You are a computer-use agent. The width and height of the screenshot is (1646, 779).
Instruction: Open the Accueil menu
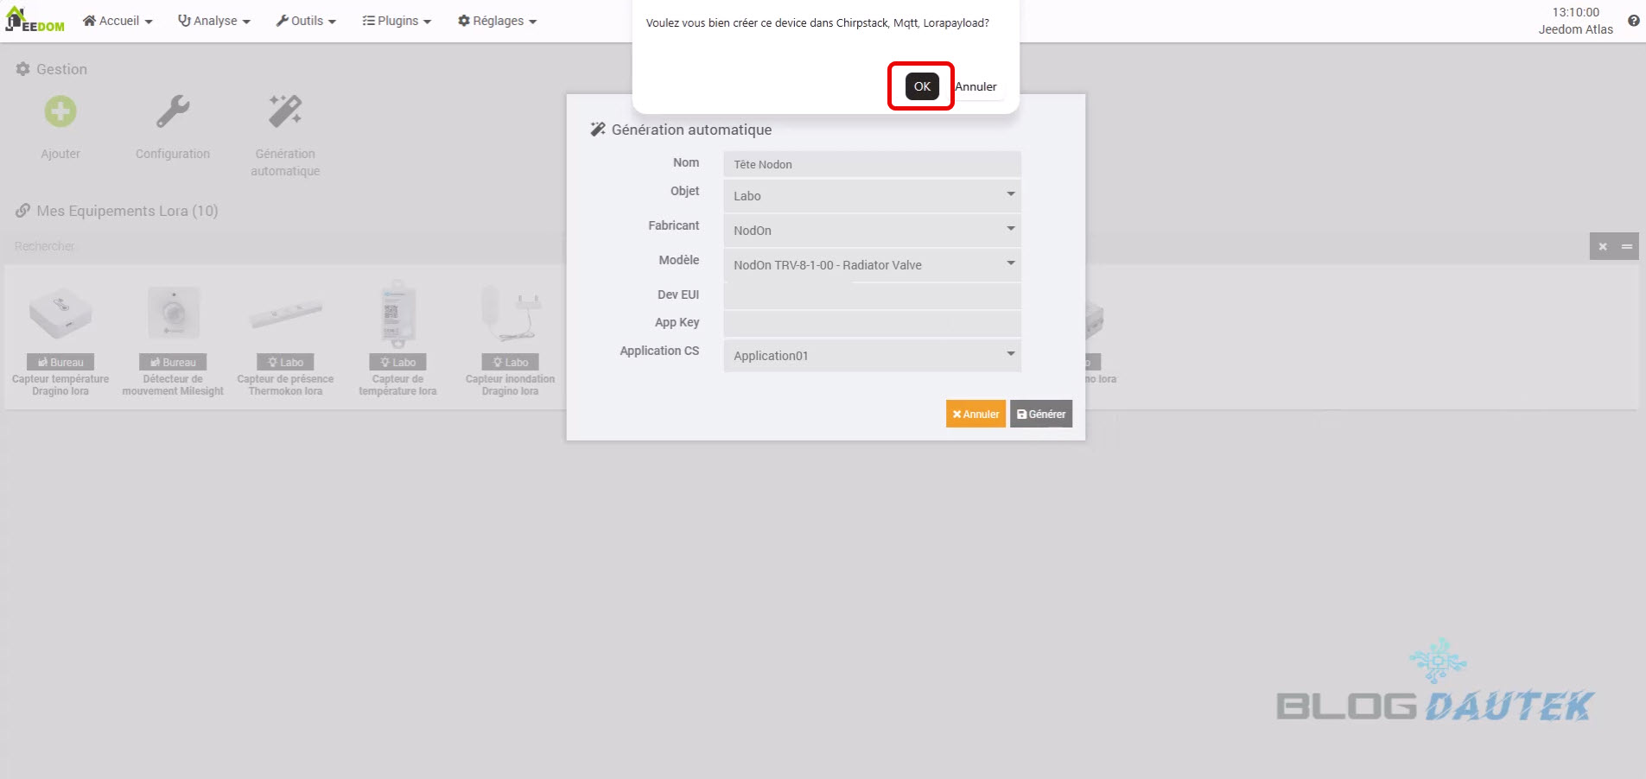[x=118, y=21]
